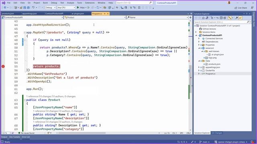This screenshot has width=257, height=144.
Task: Collapse the wwwroot folder
Action: (x=199, y=48)
